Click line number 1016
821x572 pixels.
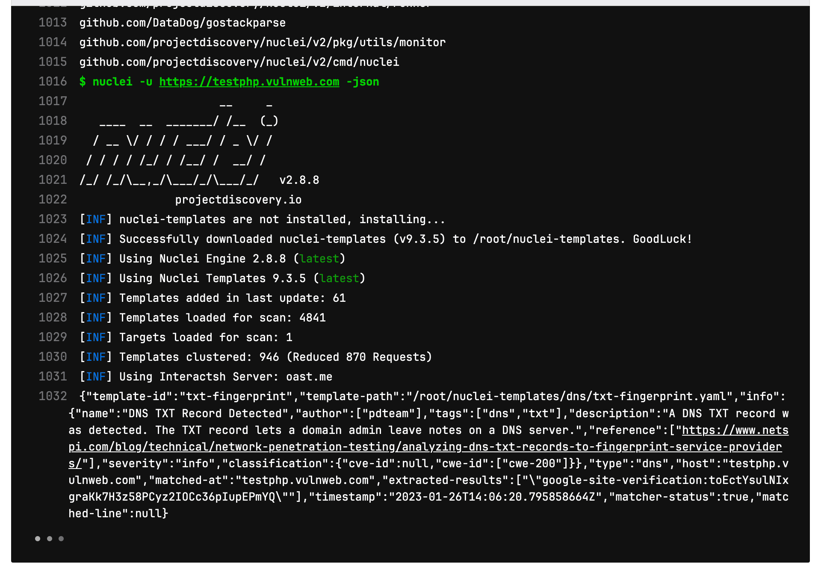tap(53, 82)
